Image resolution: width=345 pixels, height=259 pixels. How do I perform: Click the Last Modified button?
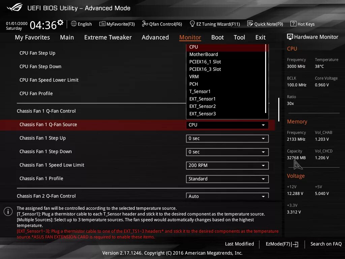tap(240, 244)
